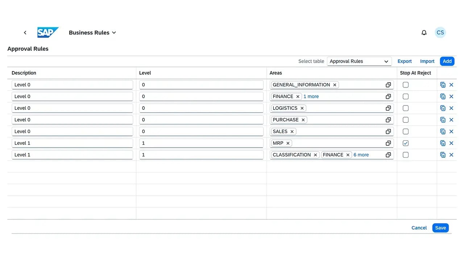Remove the CLASSIFICATION token

click(315, 155)
